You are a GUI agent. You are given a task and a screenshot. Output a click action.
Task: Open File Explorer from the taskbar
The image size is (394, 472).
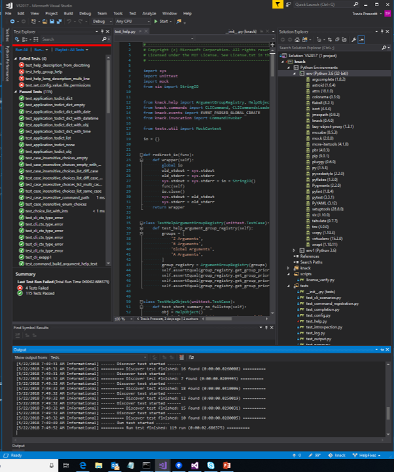click(x=99, y=465)
